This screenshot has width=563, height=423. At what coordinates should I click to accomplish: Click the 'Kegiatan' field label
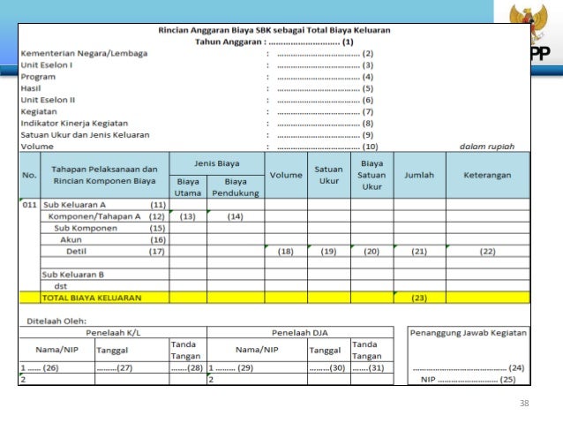click(39, 112)
